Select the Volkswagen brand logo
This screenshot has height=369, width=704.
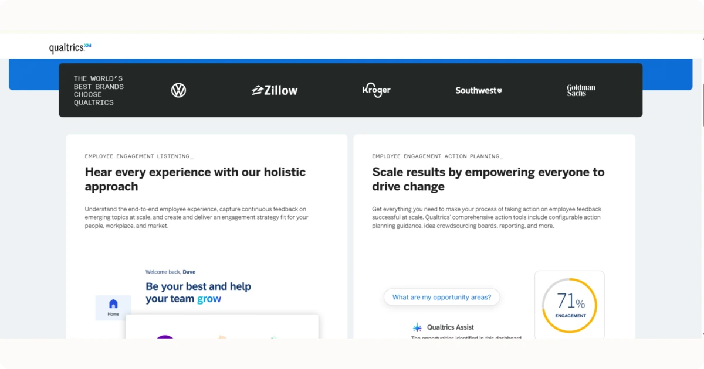point(178,90)
